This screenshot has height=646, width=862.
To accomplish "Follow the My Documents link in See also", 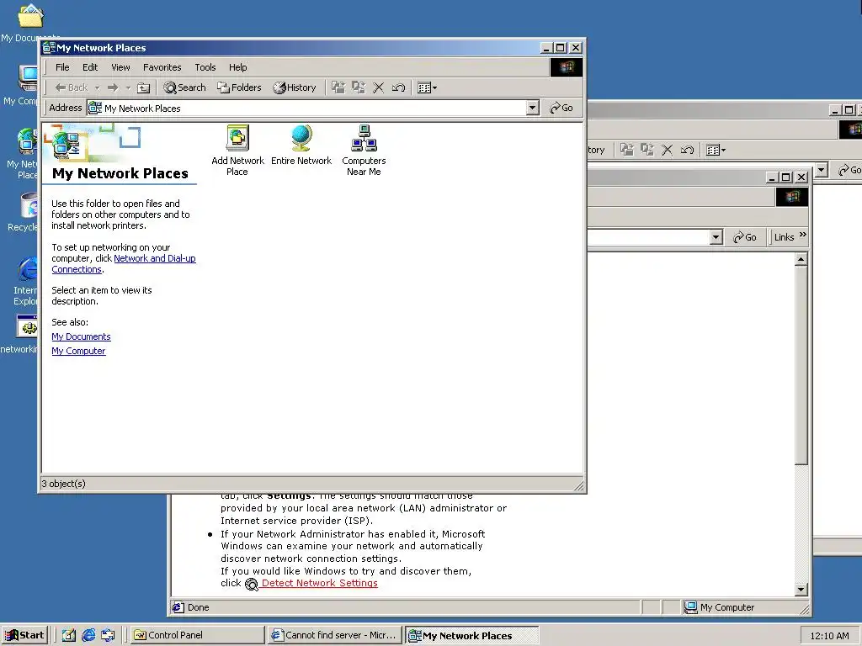I will [x=81, y=336].
